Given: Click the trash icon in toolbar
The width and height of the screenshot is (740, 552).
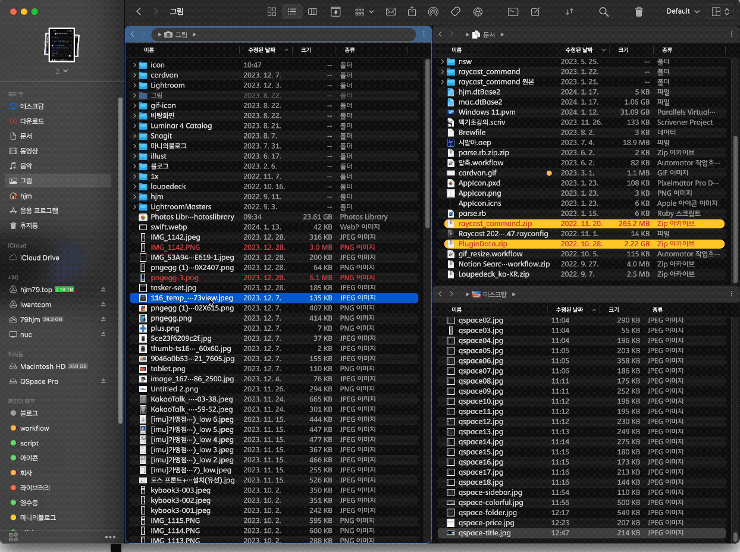Looking at the screenshot, I should tap(639, 12).
